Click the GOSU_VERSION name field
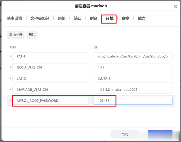 (50, 67)
